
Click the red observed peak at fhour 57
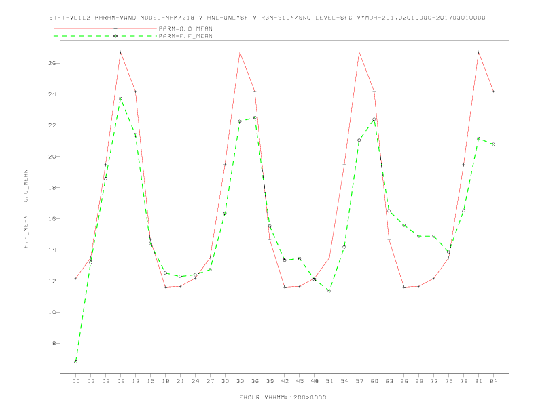pyautogui.click(x=359, y=52)
